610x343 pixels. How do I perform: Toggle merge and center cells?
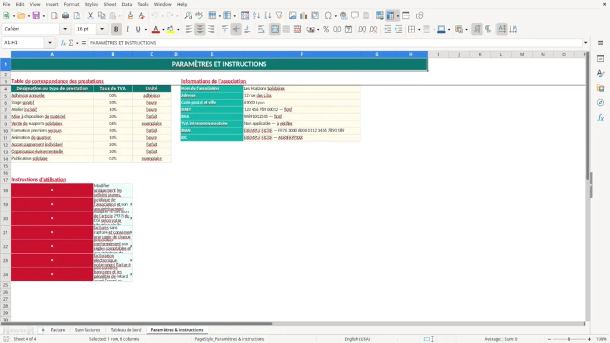[275, 29]
